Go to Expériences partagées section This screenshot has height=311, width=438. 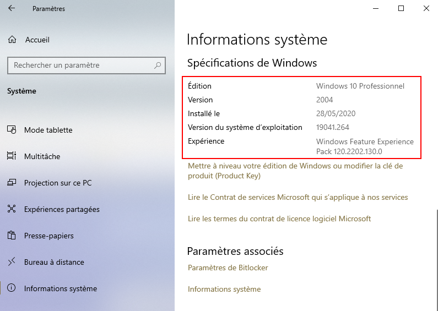click(62, 209)
